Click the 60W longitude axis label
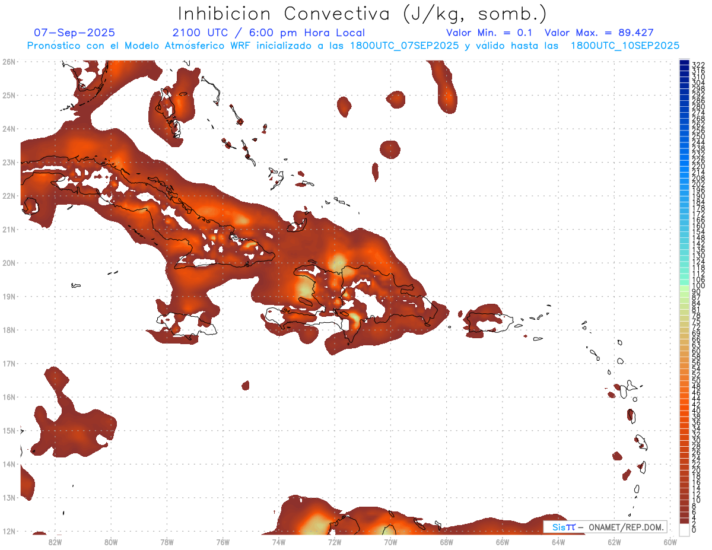The width and height of the screenshot is (712, 550). pyautogui.click(x=670, y=541)
